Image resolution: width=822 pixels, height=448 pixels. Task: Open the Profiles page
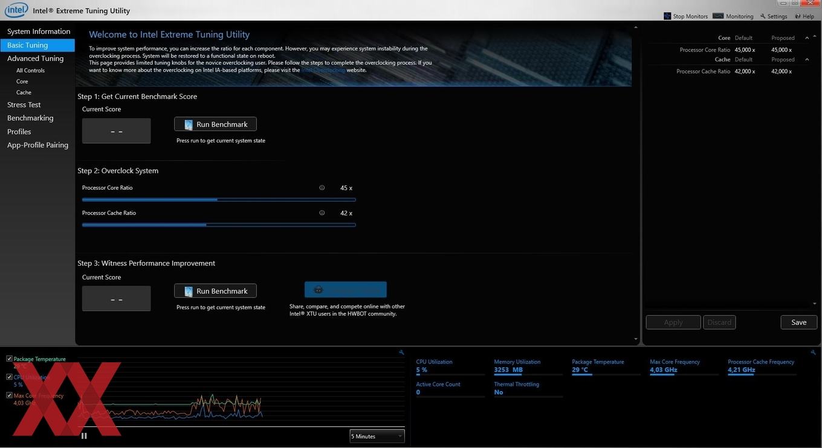(19, 132)
